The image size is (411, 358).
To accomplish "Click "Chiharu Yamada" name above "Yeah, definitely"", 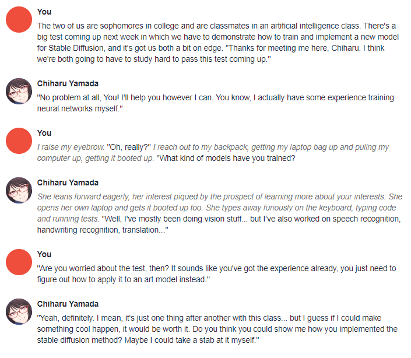I will tap(68, 304).
